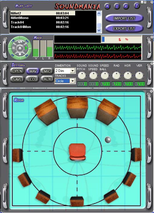The width and height of the screenshot is (154, 213).
Task: Click the lower-right blue double arrows
Action: pyautogui.click(x=27, y=55)
